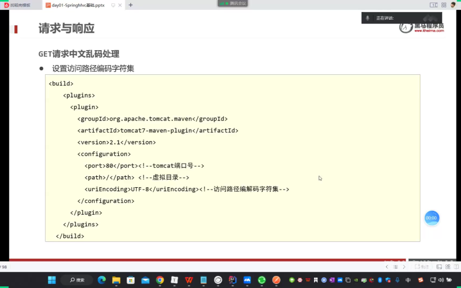Image resolution: width=461 pixels, height=288 pixels.
Task: Open the app grid icon in the top bar
Action: pyautogui.click(x=444, y=5)
